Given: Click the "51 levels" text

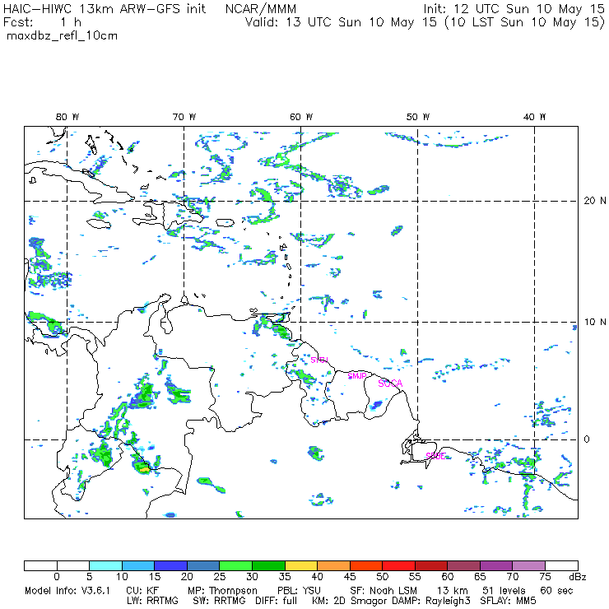Looking at the screenshot, I should pos(504,591).
